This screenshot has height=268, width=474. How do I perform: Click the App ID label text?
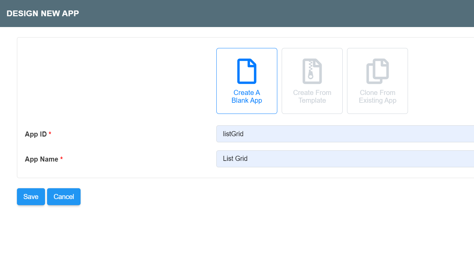[36, 134]
